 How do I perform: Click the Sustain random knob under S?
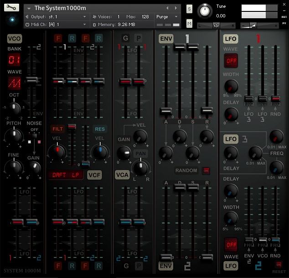[x=193, y=153]
